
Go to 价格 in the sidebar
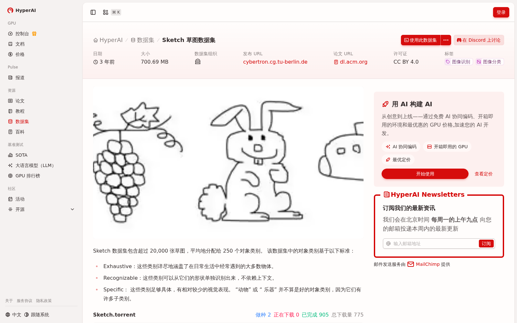click(41, 54)
